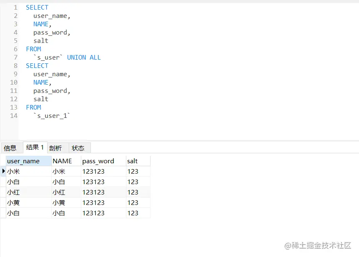
Task: Click the `s_user_1` table name in editor
Action: click(52, 116)
